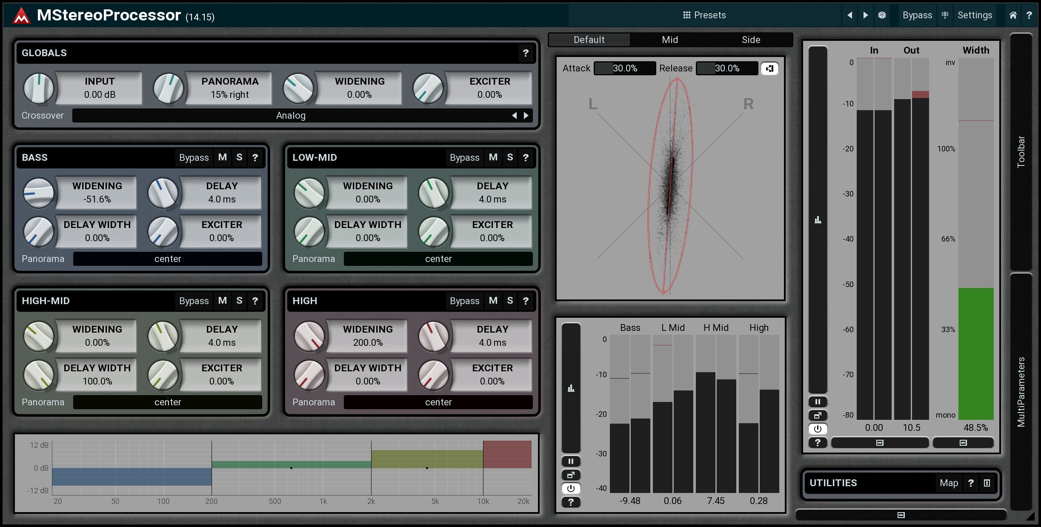The image size is (1041, 527).
Task: Select next crossover type with right arrow
Action: tap(526, 116)
